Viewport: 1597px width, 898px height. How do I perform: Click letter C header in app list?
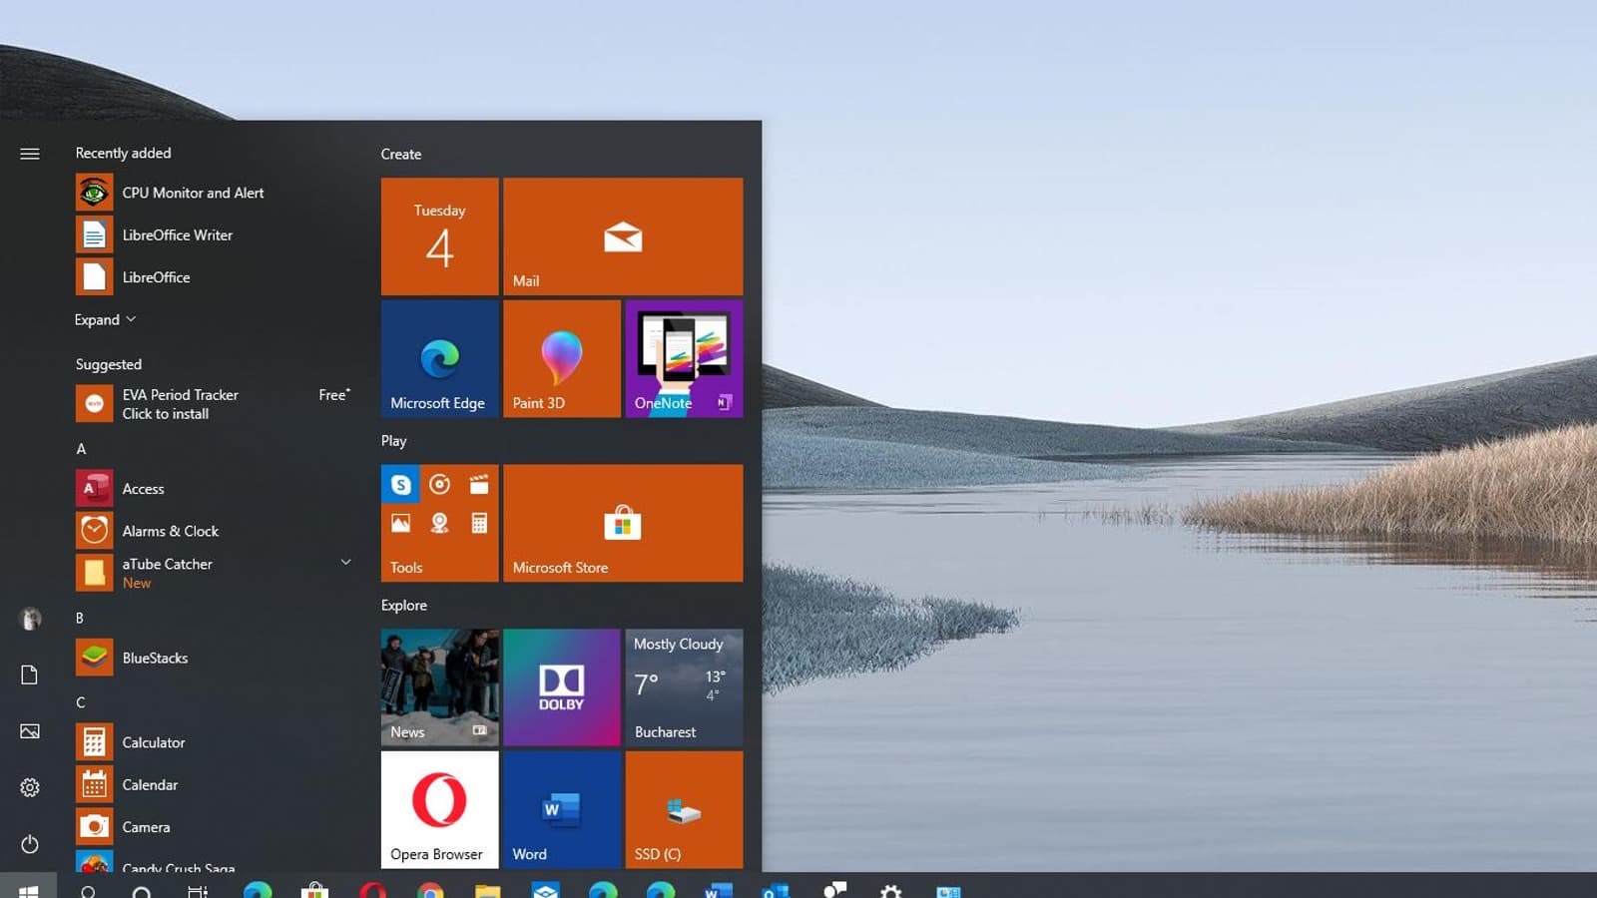pyautogui.click(x=81, y=702)
